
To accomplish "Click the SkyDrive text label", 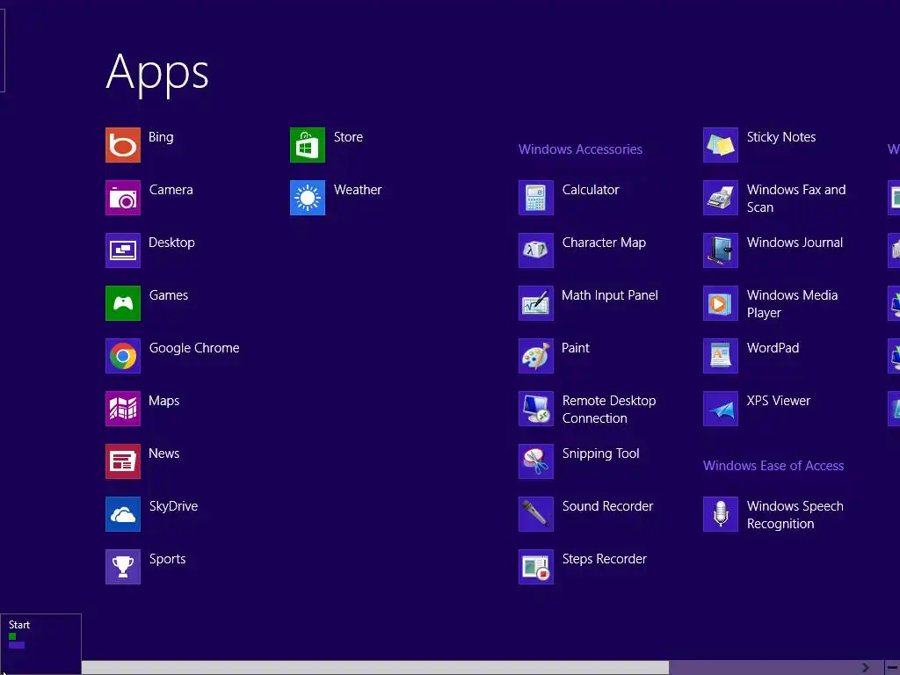I will pos(173,506).
